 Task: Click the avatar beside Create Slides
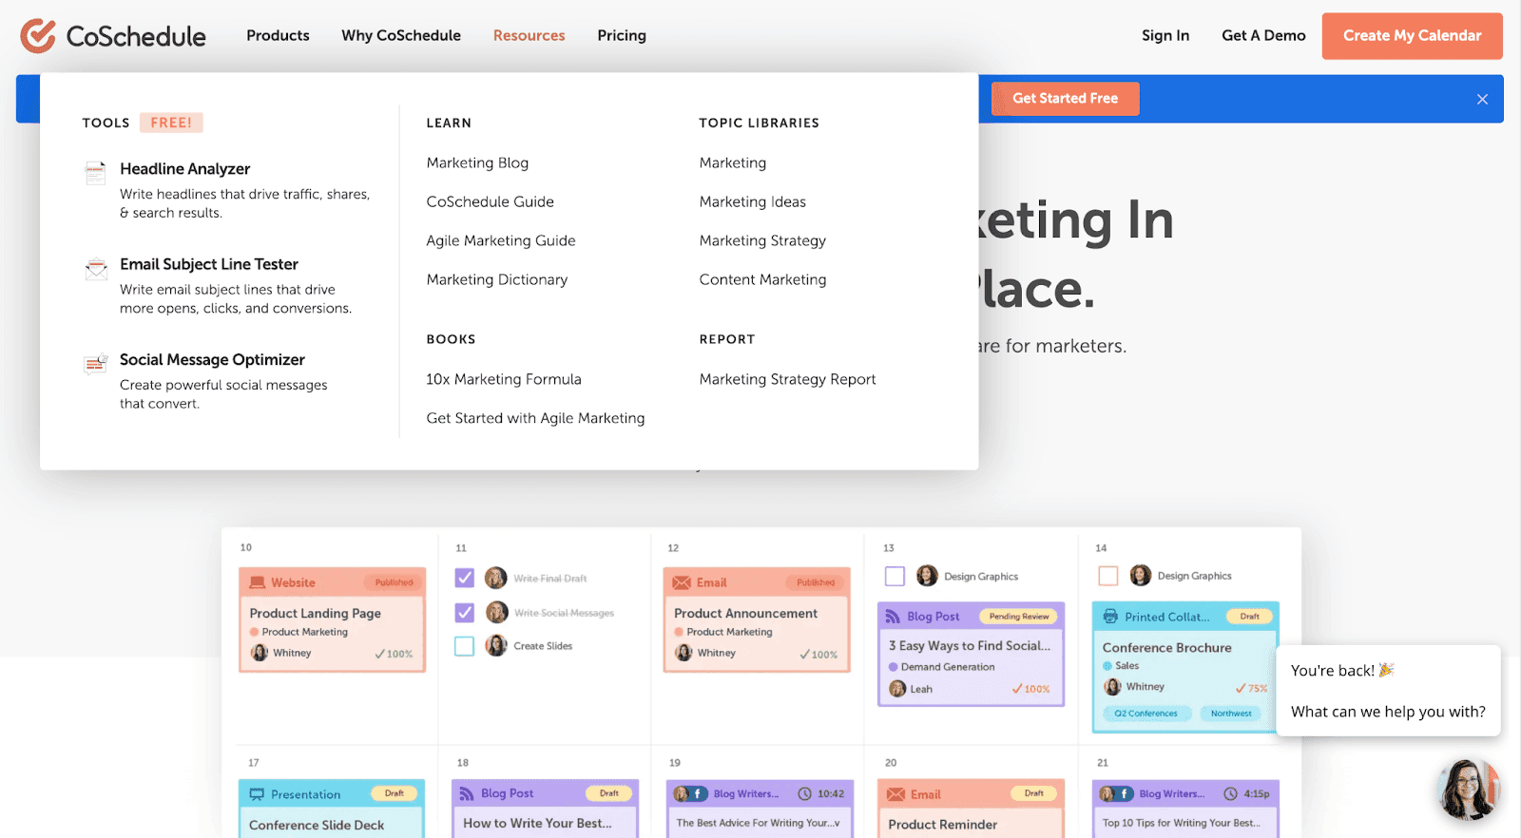coord(496,646)
